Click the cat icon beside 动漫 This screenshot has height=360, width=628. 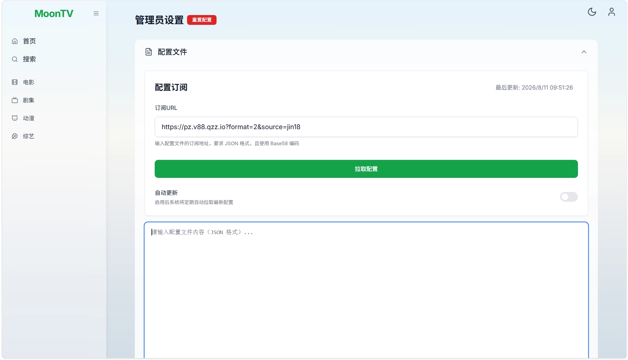pyautogui.click(x=15, y=118)
